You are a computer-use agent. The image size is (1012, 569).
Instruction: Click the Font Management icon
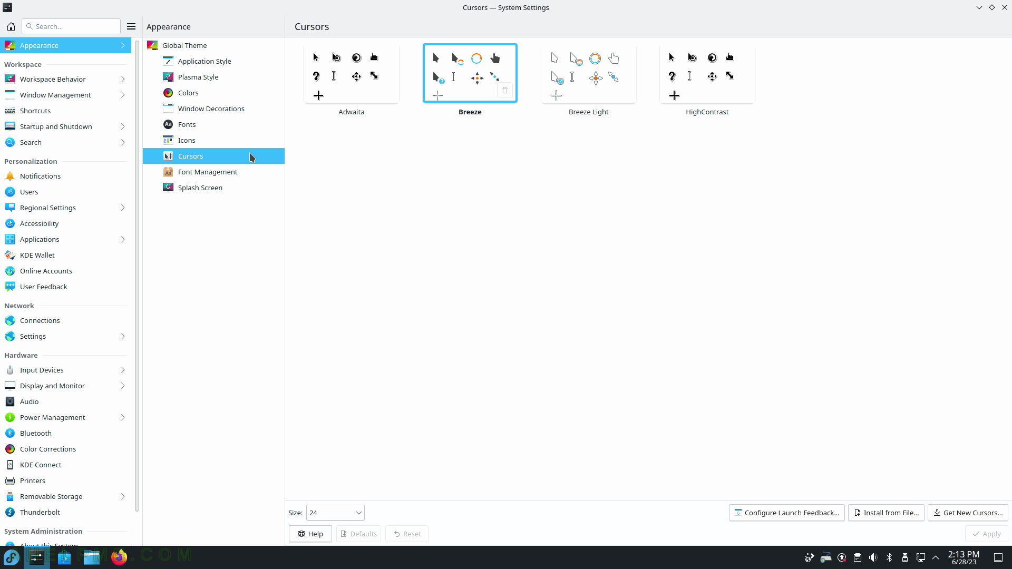point(168,172)
